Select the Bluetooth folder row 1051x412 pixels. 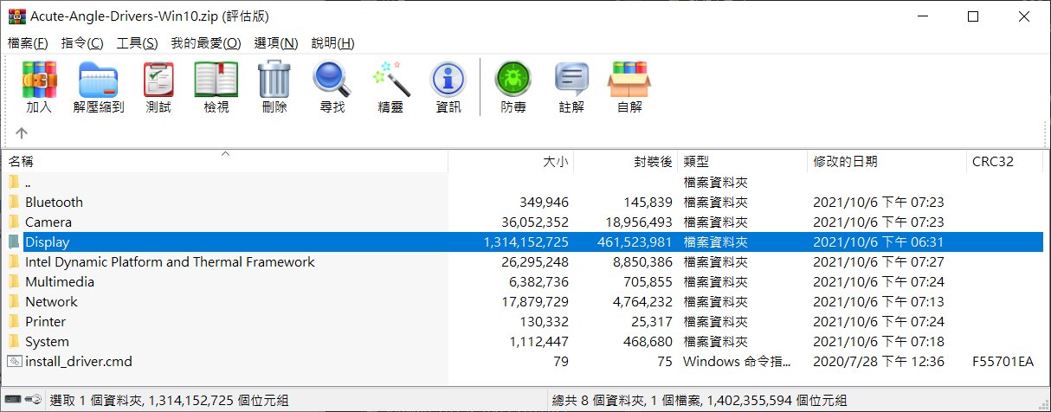pos(54,203)
